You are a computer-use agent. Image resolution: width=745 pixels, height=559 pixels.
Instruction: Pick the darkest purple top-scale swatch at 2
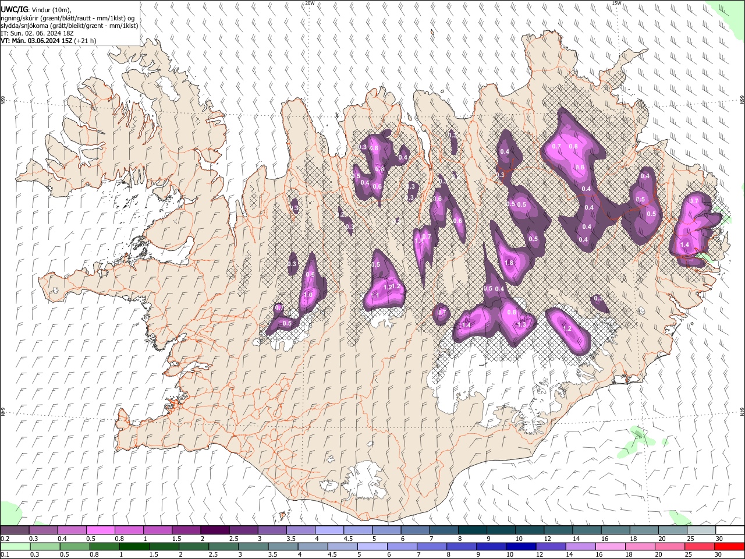[x=215, y=530]
